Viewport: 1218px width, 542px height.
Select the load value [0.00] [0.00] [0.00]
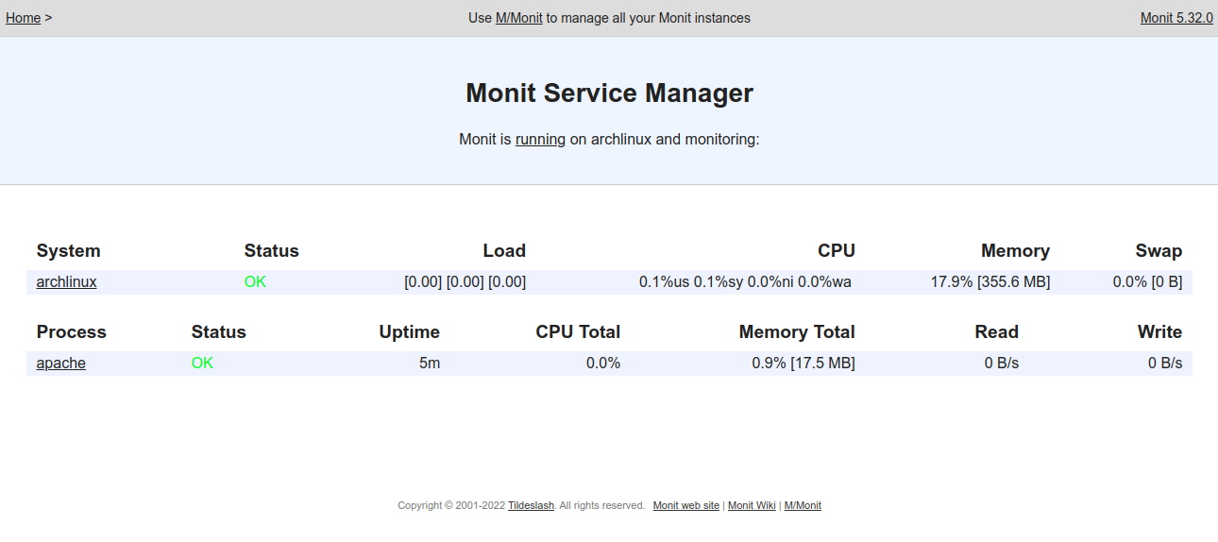(465, 281)
